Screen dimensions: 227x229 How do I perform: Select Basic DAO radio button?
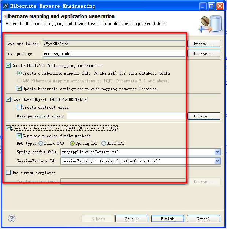click(x=41, y=143)
